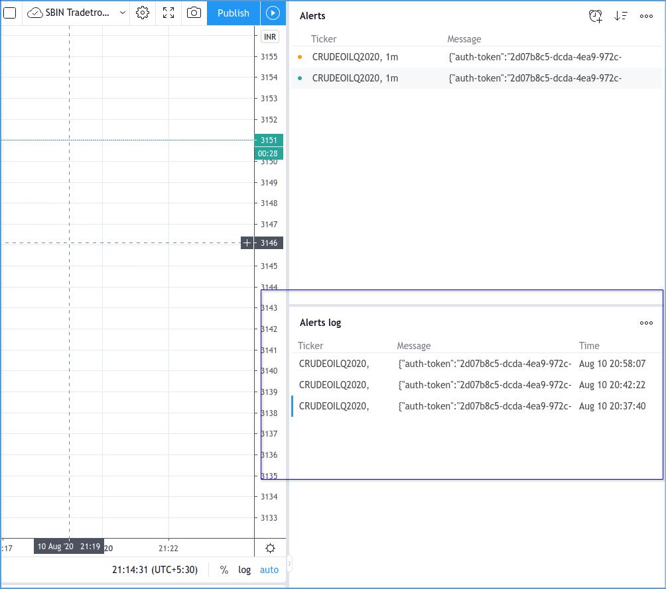Take a chart snapshot with camera icon

pos(194,13)
